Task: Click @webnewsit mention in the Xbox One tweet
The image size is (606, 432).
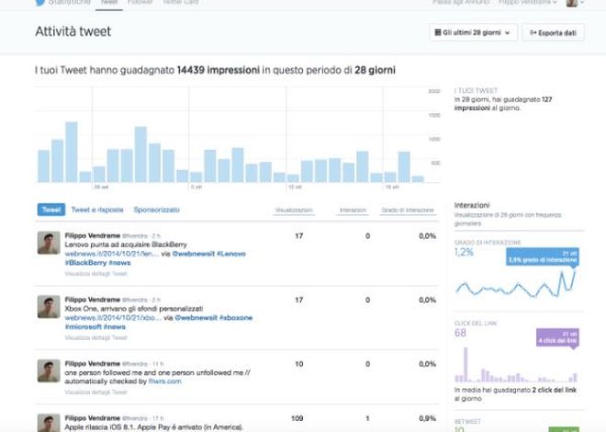Action: pyautogui.click(x=196, y=317)
